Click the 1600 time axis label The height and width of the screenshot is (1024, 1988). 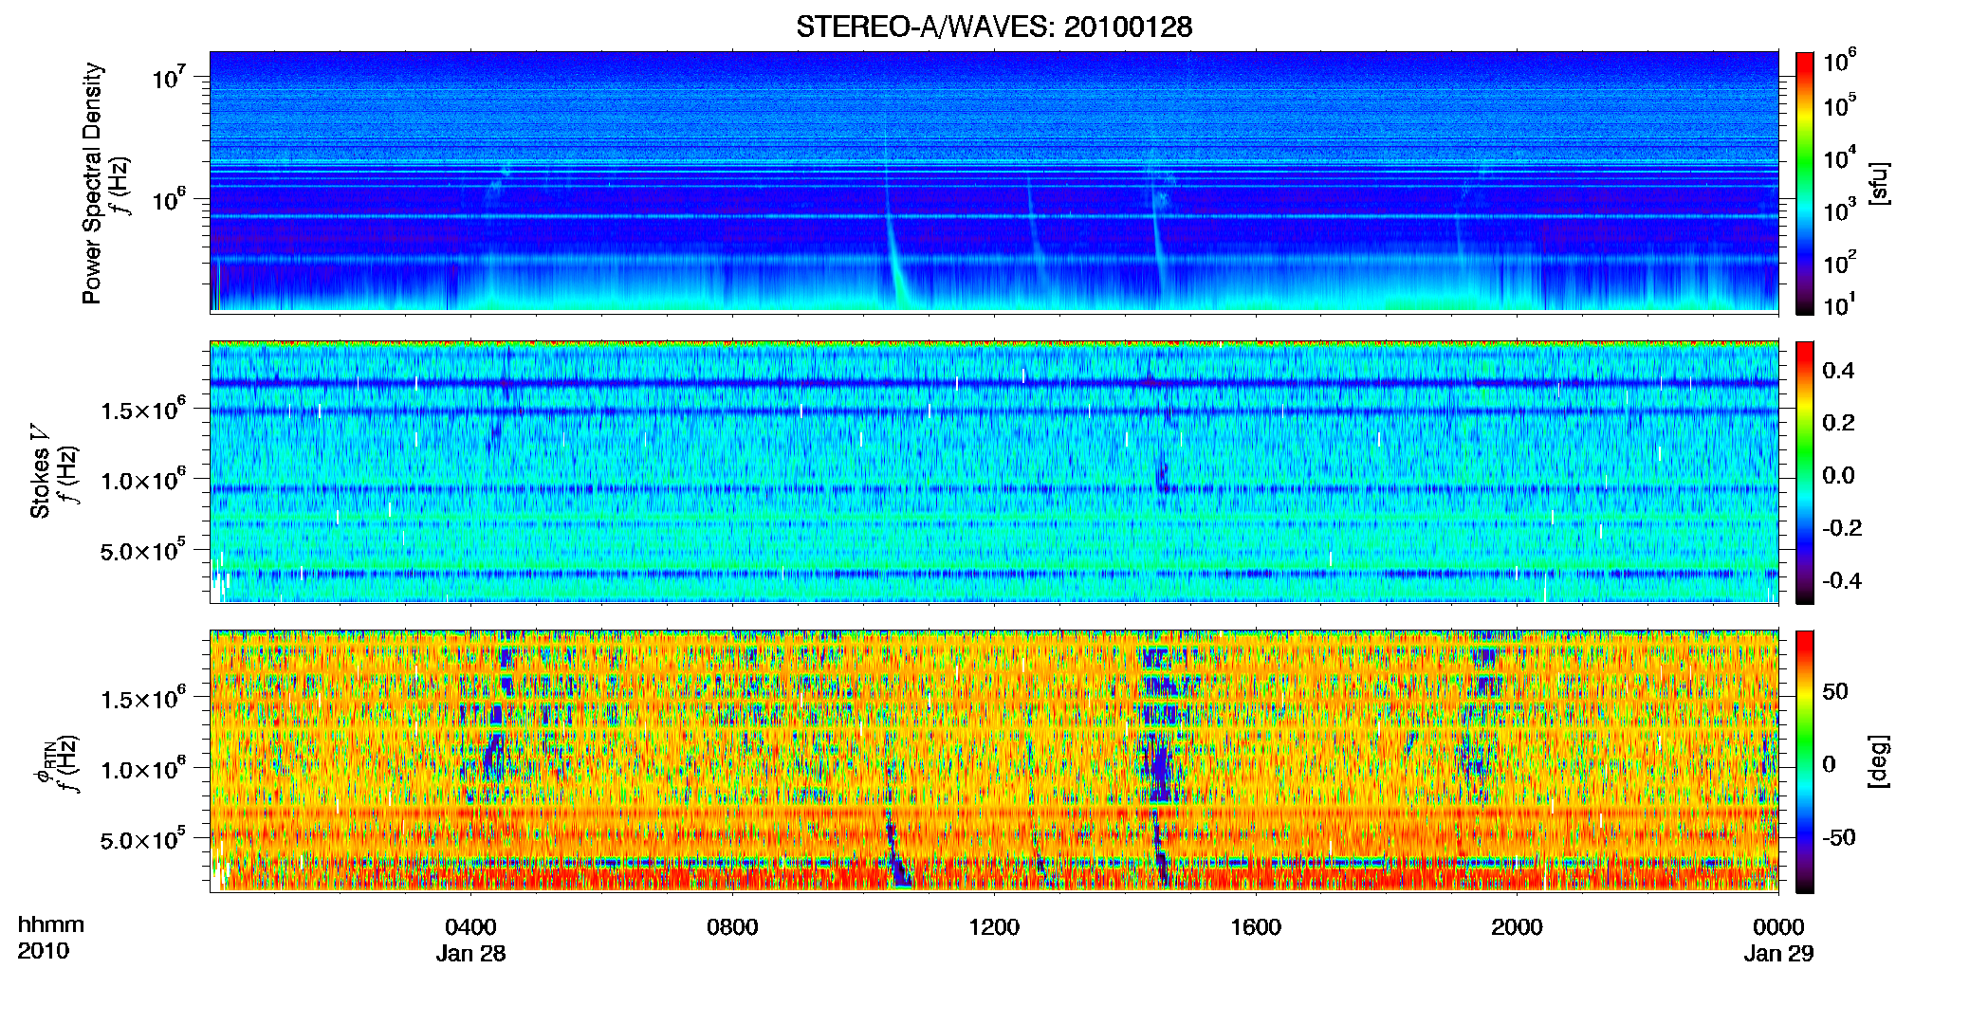click(x=1256, y=926)
